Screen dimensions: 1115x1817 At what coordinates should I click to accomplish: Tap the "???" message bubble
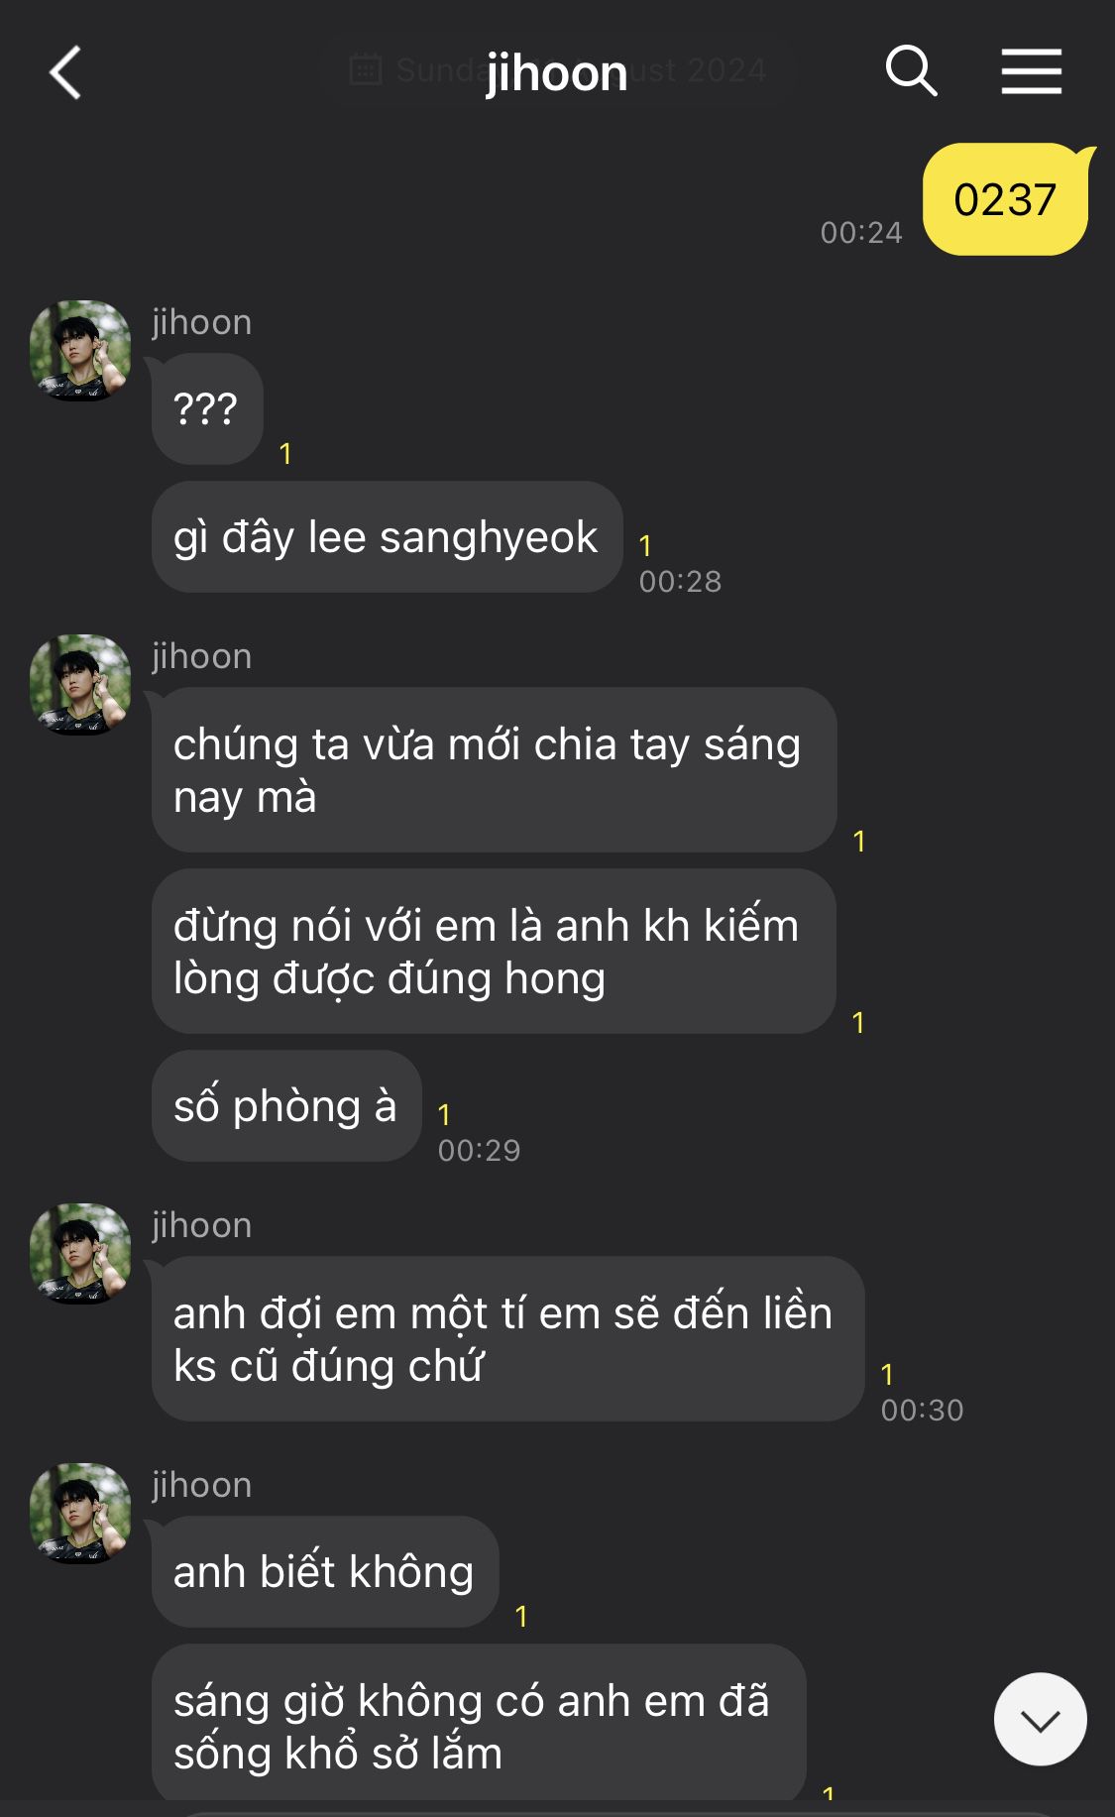[206, 408]
